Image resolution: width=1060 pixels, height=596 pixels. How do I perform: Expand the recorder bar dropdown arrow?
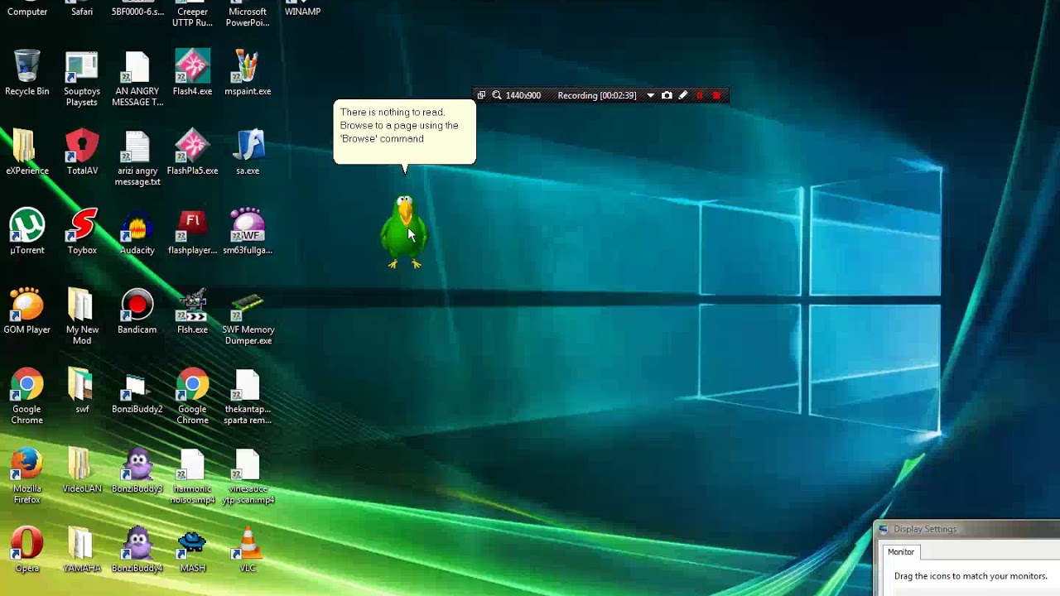point(650,95)
